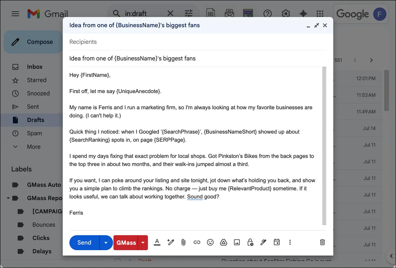
Task: Go to the next page of drafts arrow
Action: (371, 60)
